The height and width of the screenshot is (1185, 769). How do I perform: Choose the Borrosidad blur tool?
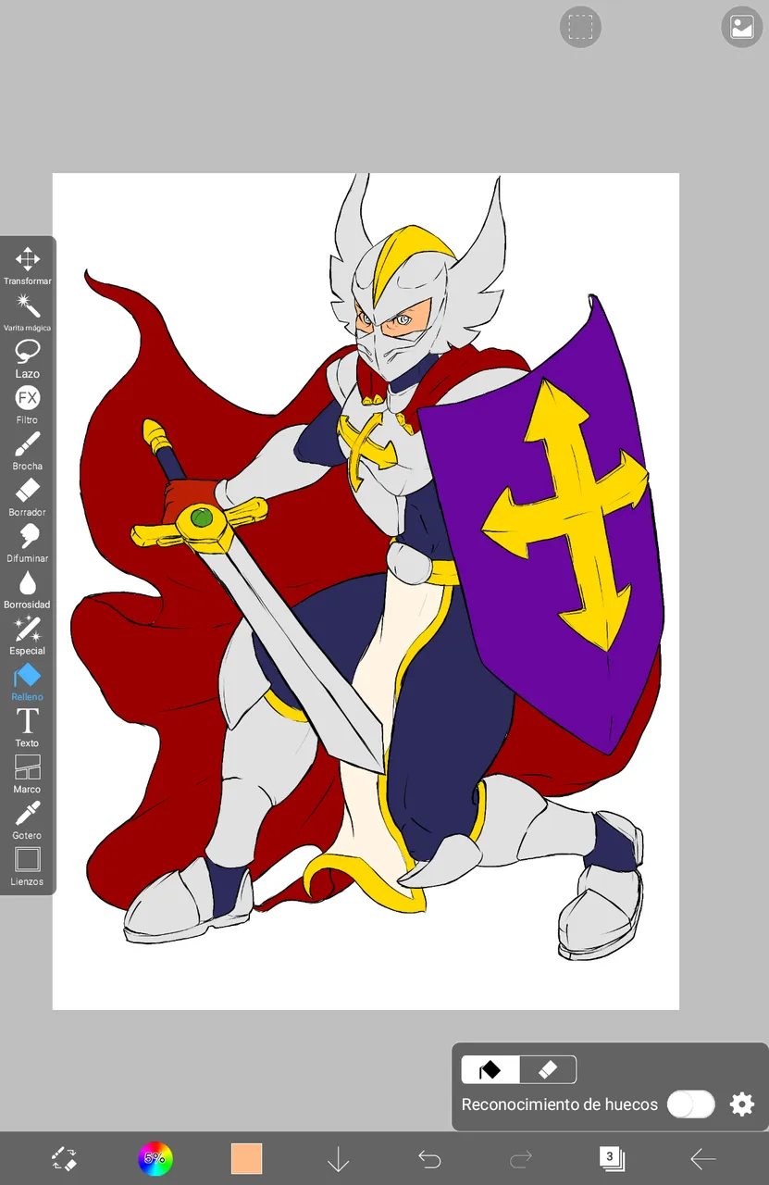(28, 590)
